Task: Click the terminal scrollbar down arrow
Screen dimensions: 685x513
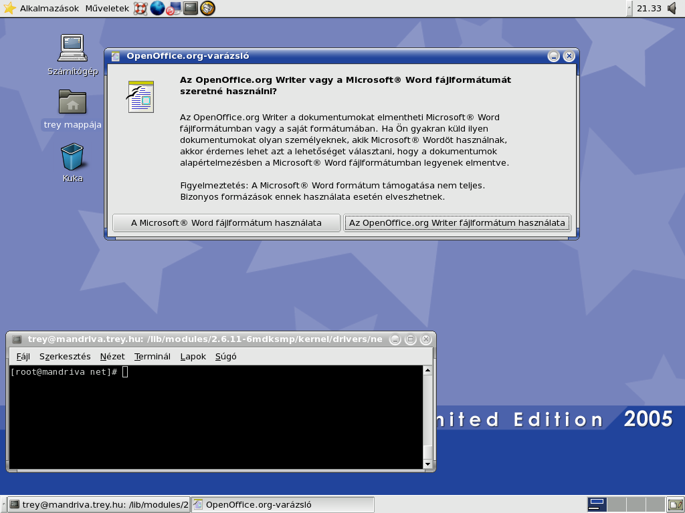Action: pyautogui.click(x=427, y=464)
